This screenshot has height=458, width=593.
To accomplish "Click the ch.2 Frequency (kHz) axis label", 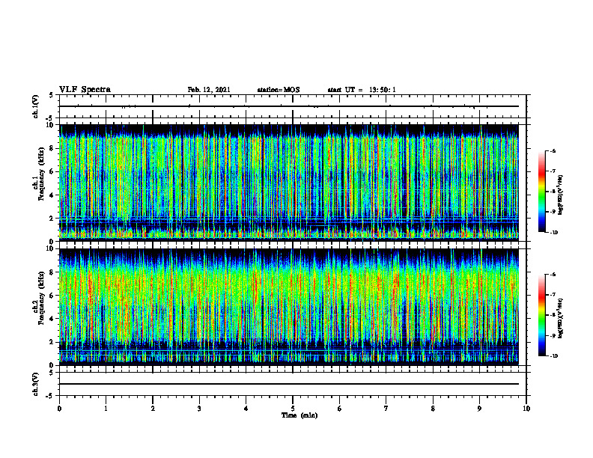I will pos(38,298).
